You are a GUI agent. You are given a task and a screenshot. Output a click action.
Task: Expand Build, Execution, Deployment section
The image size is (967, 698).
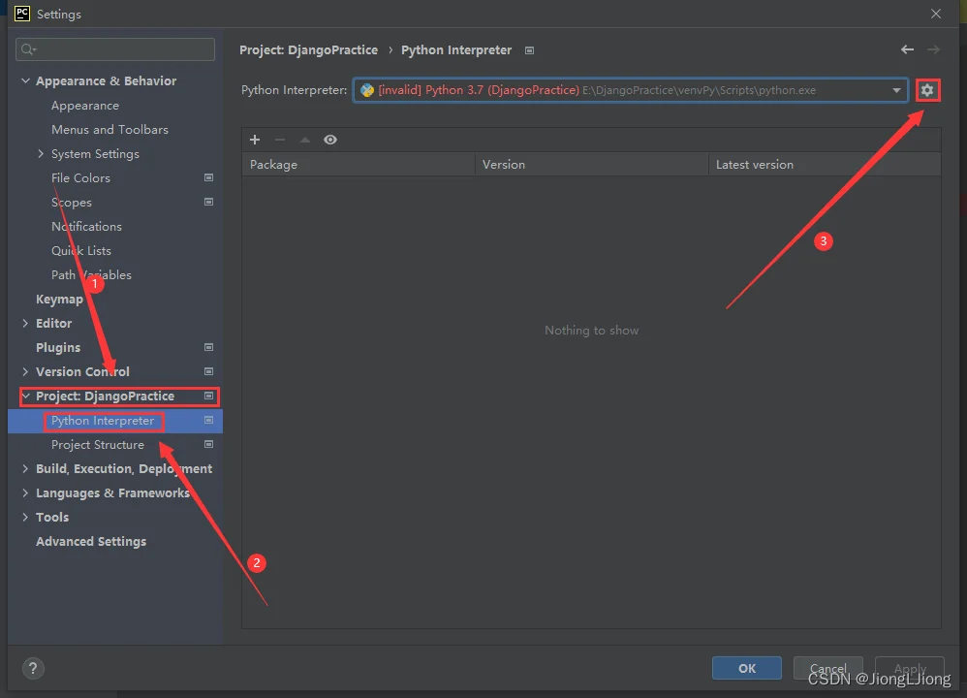tap(25, 468)
